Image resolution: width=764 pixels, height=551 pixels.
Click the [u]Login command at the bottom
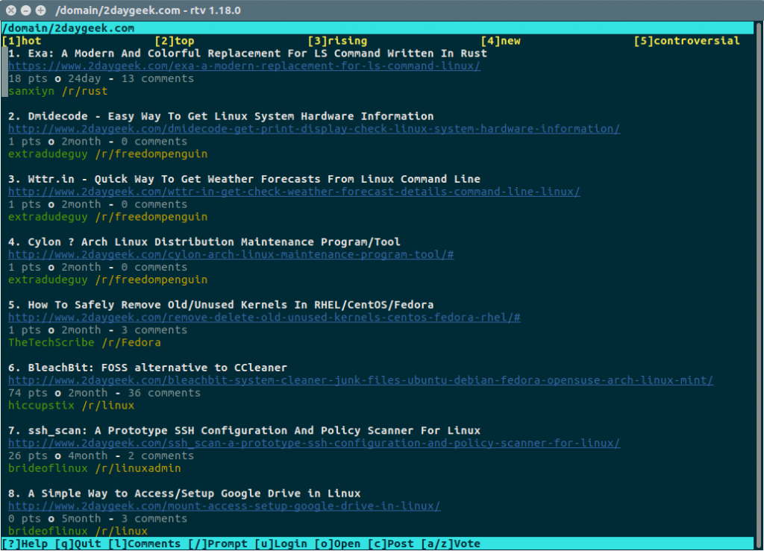click(280, 543)
